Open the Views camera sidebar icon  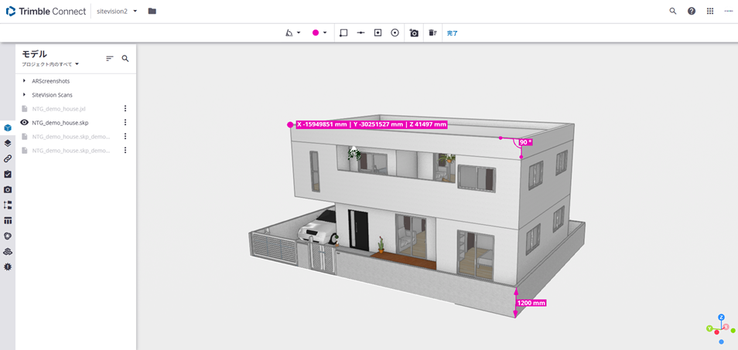8,189
